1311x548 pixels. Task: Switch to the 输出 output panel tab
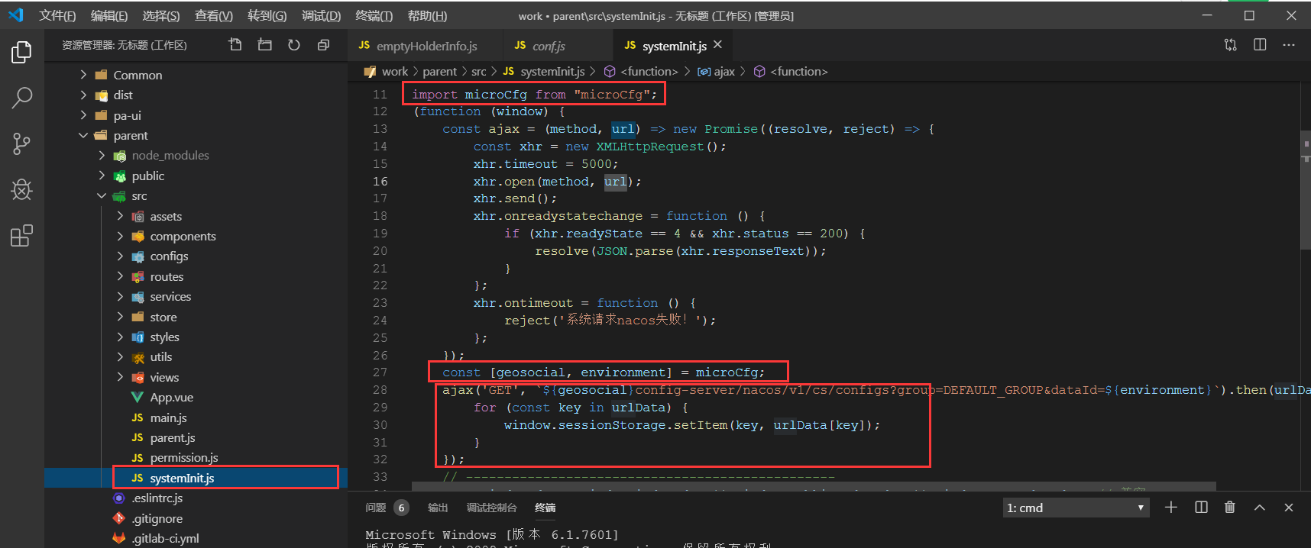[x=438, y=508]
